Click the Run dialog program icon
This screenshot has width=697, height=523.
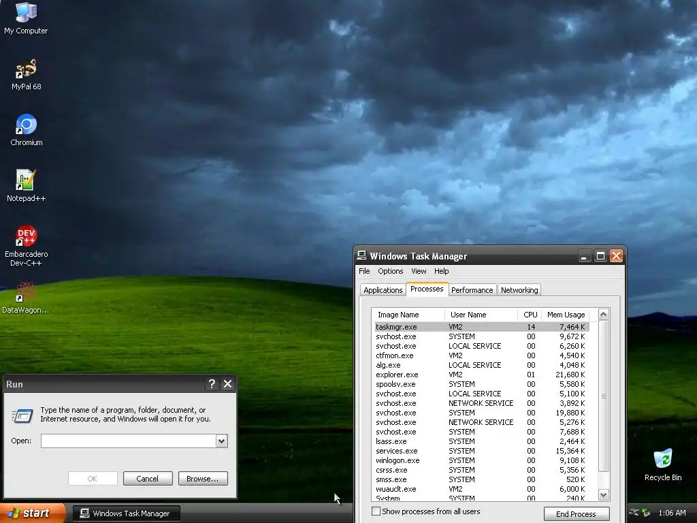point(22,415)
